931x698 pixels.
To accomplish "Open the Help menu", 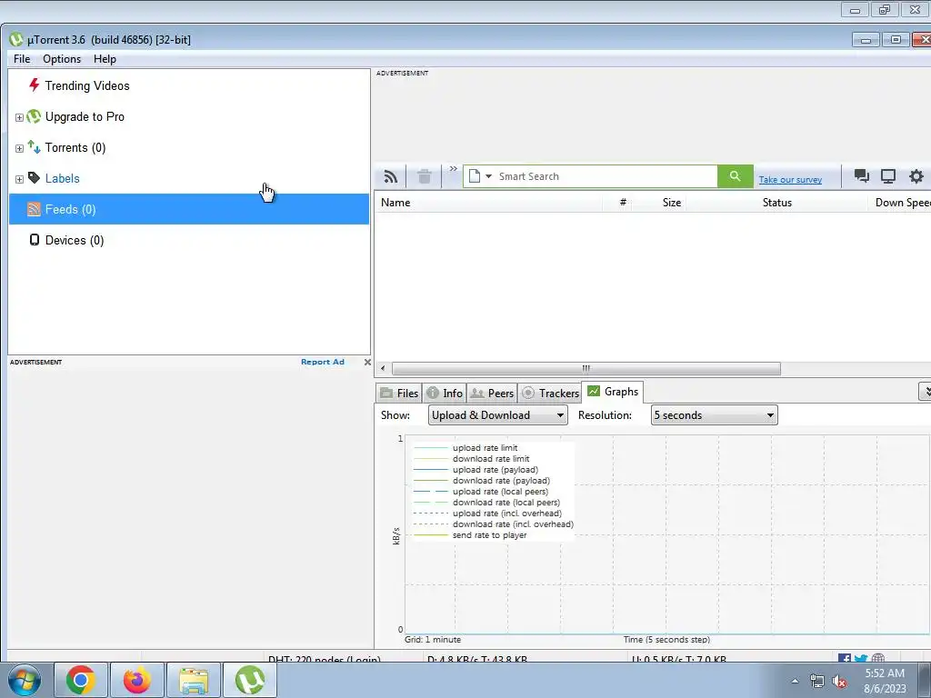I will (x=105, y=59).
